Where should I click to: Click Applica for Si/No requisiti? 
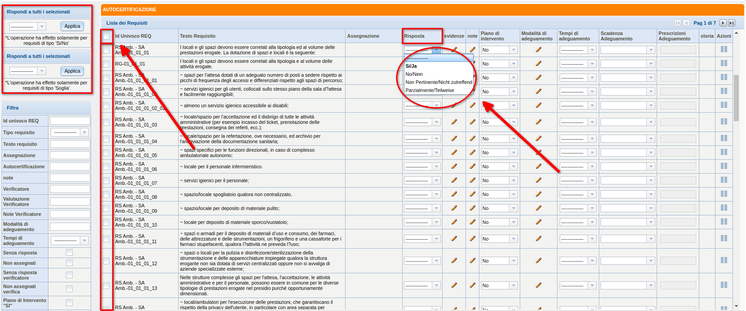[72, 26]
